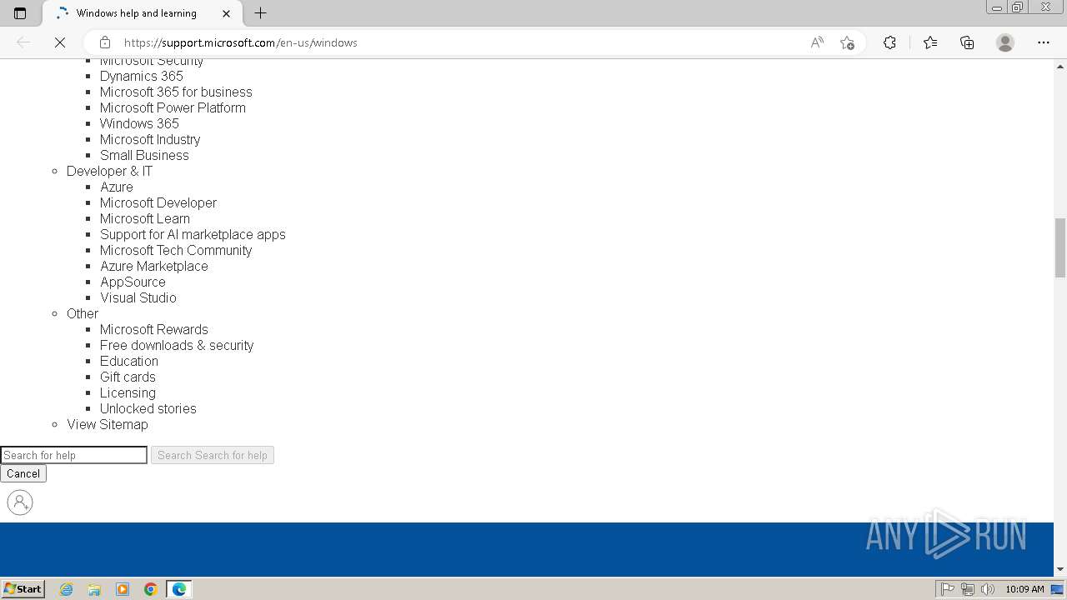Click the Search for help button
This screenshot has height=600, width=1067.
point(213,455)
